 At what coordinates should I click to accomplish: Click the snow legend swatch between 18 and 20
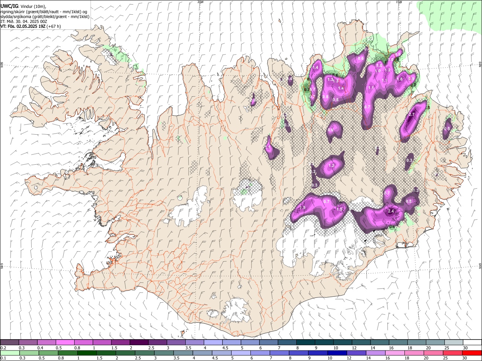point(416,343)
